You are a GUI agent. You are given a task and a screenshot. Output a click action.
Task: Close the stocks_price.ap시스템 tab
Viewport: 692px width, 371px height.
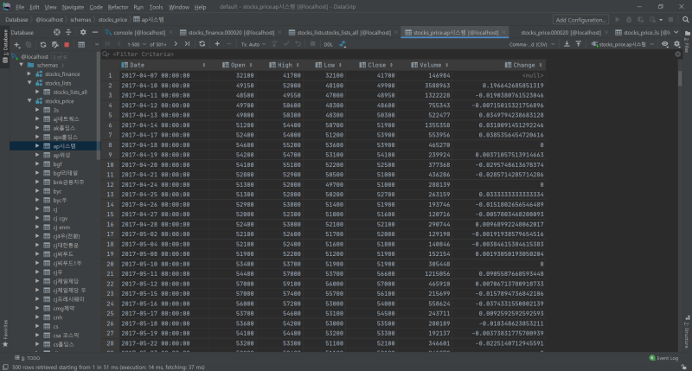pyautogui.click(x=503, y=33)
